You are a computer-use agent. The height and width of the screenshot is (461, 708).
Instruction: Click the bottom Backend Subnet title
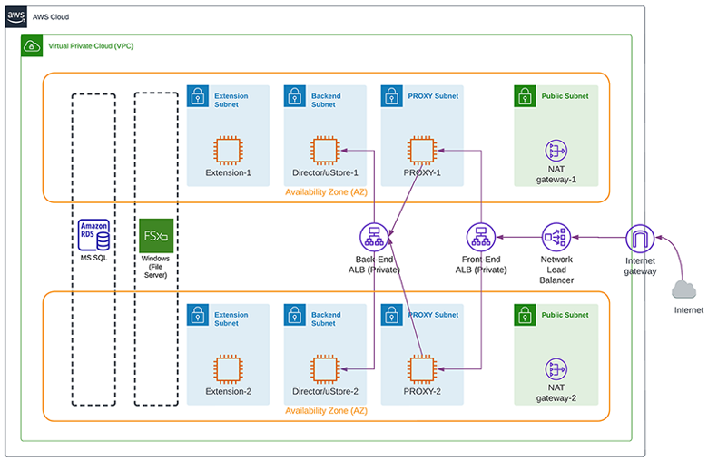pos(326,319)
